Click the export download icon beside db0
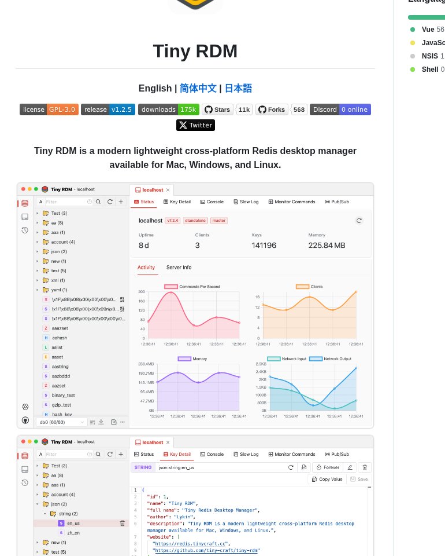Viewport: 445px width, 556px height. pos(101,422)
